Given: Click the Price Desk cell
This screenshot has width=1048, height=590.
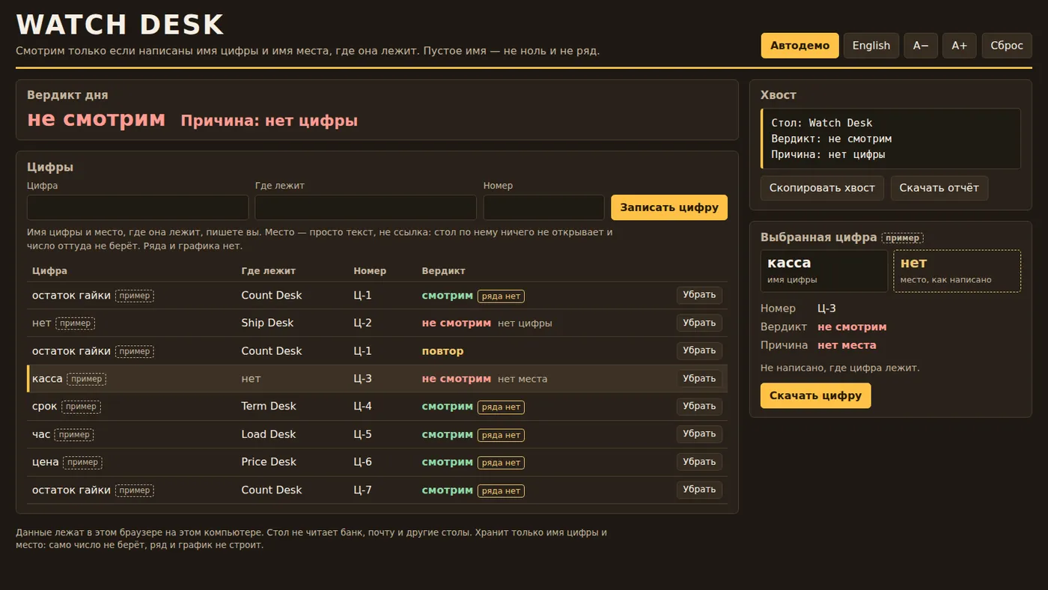Looking at the screenshot, I should pos(269,462).
